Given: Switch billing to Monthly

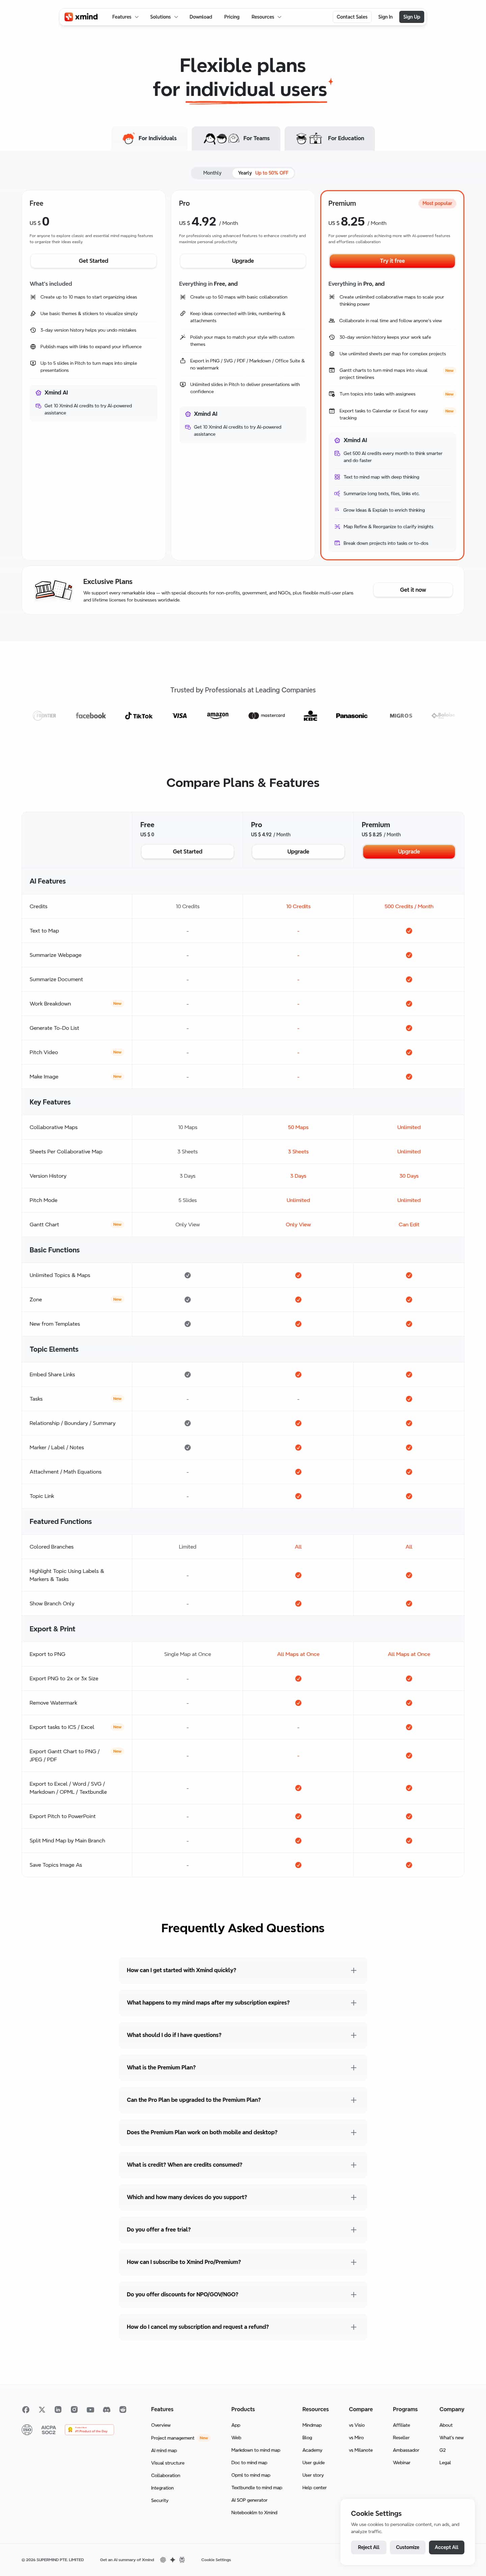Looking at the screenshot, I should point(212,173).
